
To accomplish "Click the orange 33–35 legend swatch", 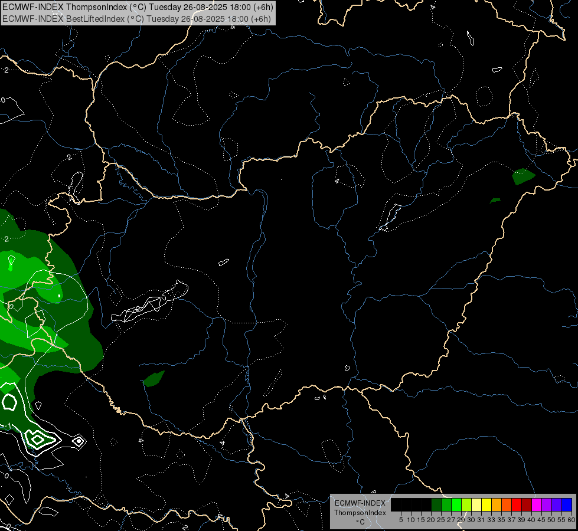I will tap(497, 504).
